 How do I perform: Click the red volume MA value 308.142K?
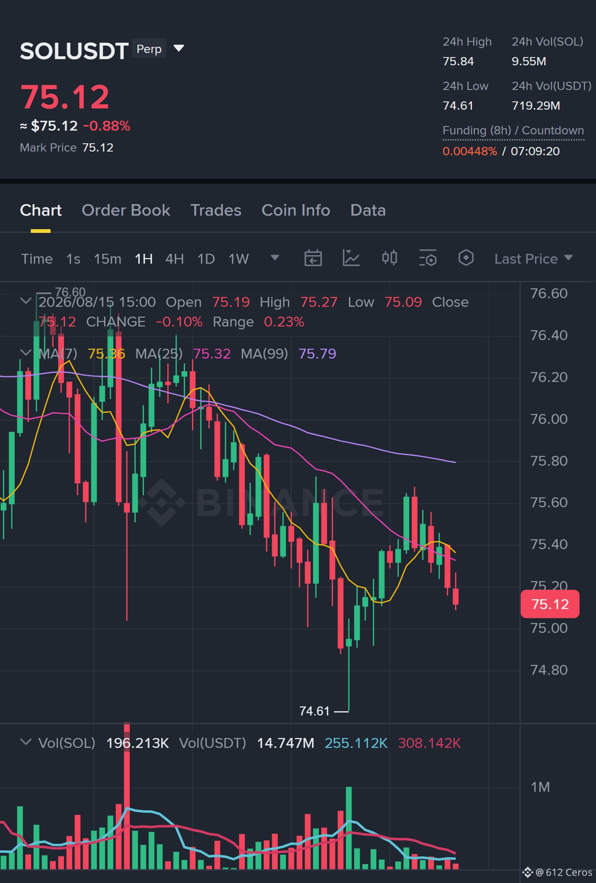[x=430, y=743]
